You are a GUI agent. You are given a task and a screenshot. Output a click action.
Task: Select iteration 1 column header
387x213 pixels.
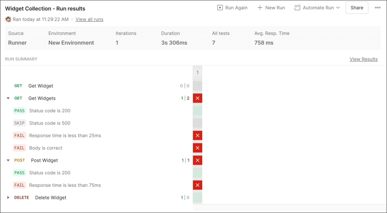pos(197,73)
